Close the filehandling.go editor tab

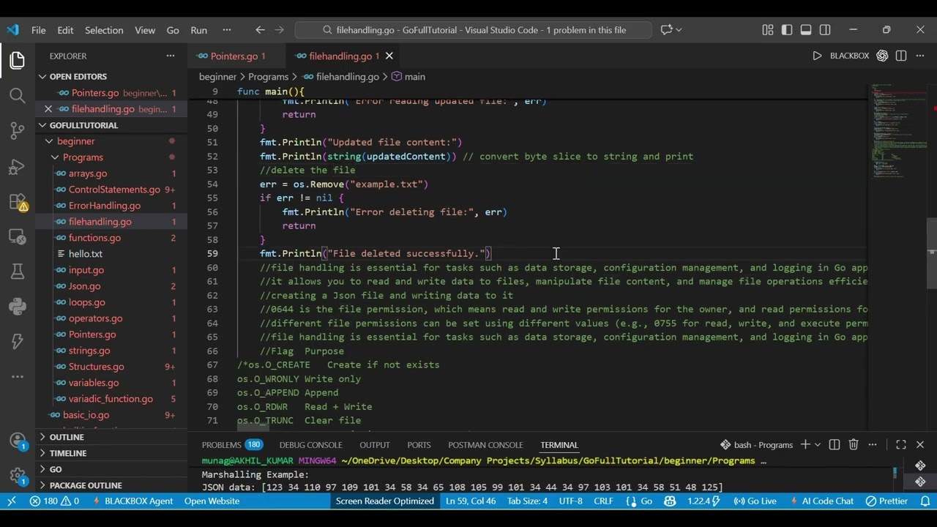[389, 56]
